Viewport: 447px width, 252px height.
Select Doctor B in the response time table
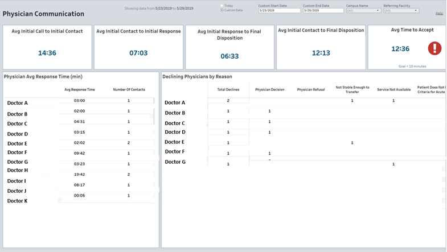(x=18, y=114)
